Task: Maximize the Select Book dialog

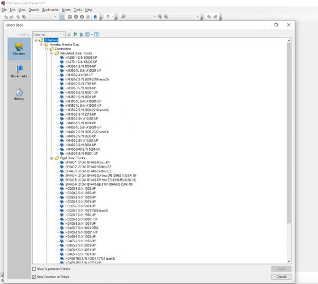Action: click(276, 25)
